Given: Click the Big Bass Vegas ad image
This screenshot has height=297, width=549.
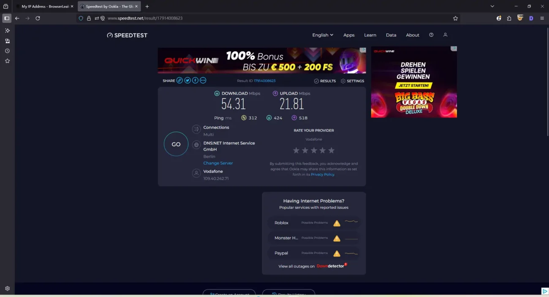Looking at the screenshot, I should point(414,82).
